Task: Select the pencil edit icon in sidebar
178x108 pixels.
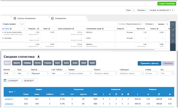Action: (173, 35)
